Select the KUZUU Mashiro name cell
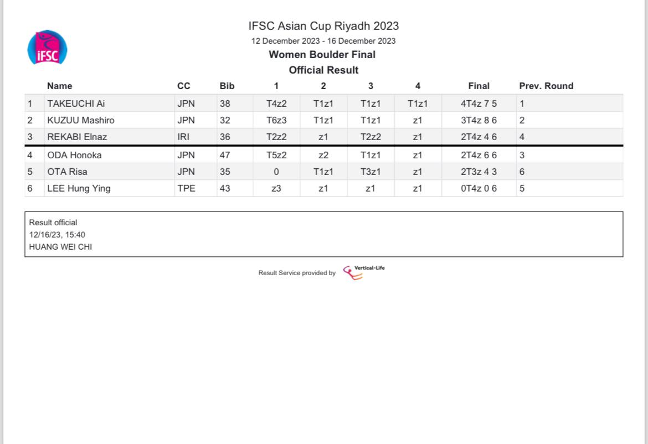Image resolution: width=648 pixels, height=444 pixels. (81, 120)
